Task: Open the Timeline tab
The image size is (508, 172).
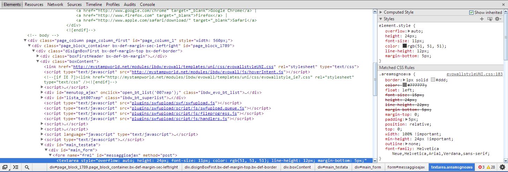Action: pyautogui.click(x=94, y=5)
